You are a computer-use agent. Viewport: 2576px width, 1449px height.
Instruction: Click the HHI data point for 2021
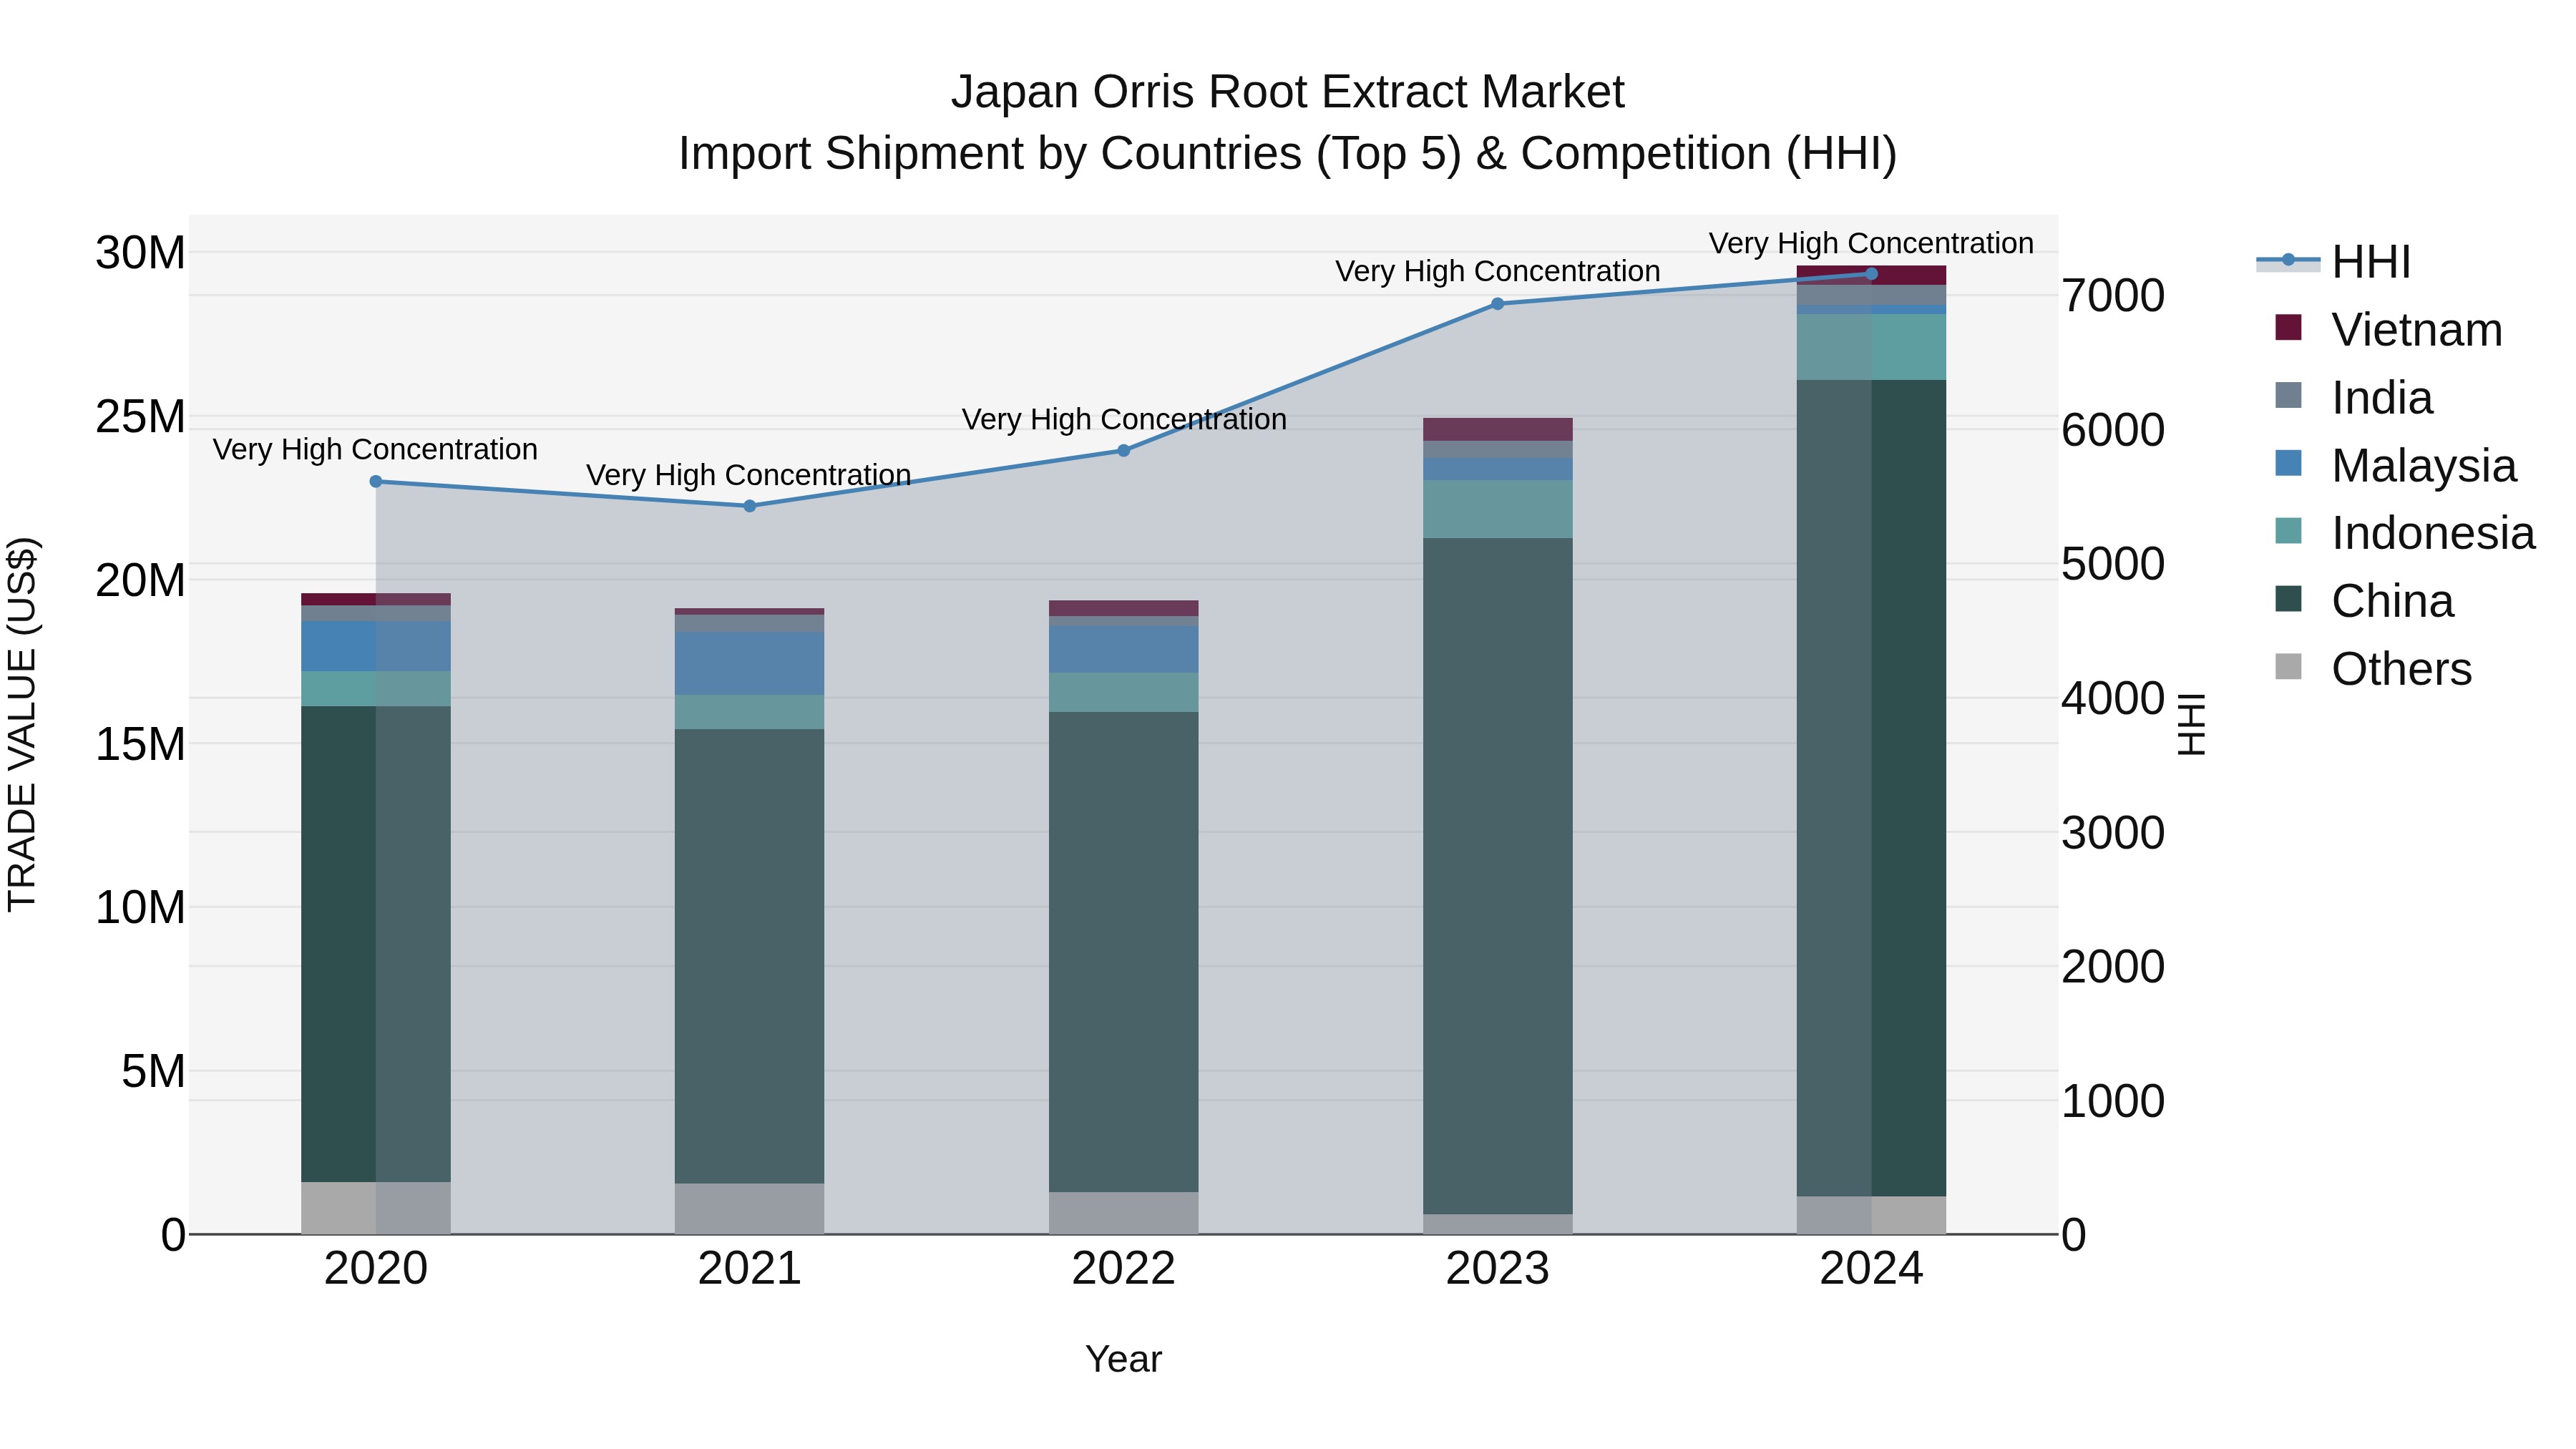pyautogui.click(x=750, y=506)
